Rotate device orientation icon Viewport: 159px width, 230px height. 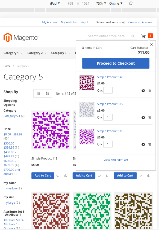click(x=131, y=3)
